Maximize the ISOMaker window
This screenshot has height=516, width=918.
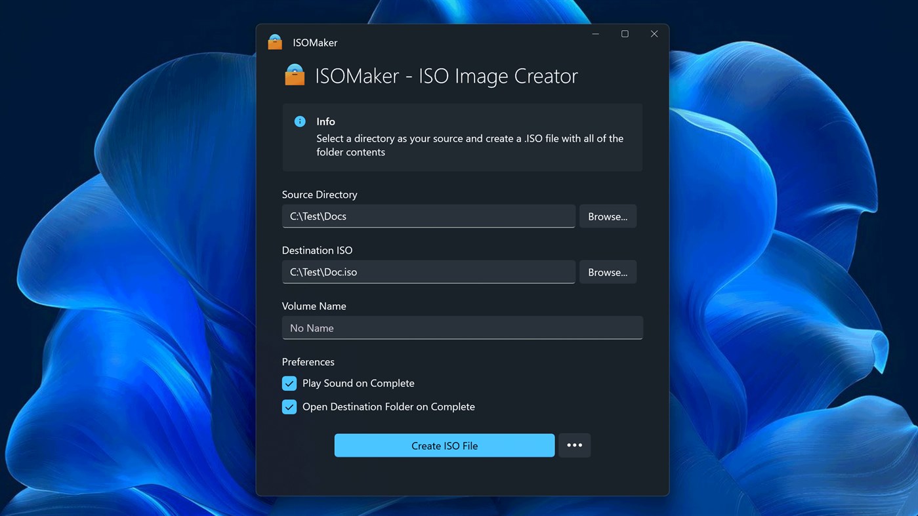(x=624, y=33)
